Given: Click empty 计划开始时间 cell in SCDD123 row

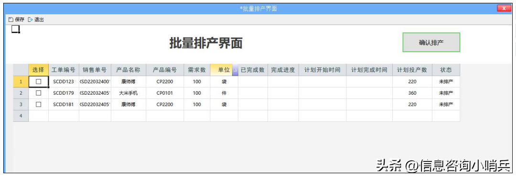Looking at the screenshot, I should click(x=322, y=82).
